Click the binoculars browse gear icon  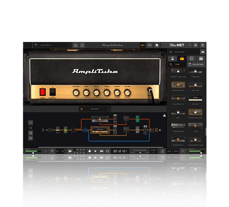pyautogui.click(x=203, y=52)
